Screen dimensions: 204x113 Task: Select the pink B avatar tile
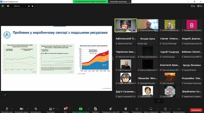[192, 25]
